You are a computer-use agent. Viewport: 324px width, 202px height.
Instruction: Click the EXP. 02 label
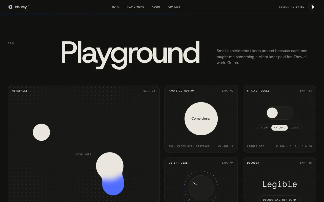(228, 91)
